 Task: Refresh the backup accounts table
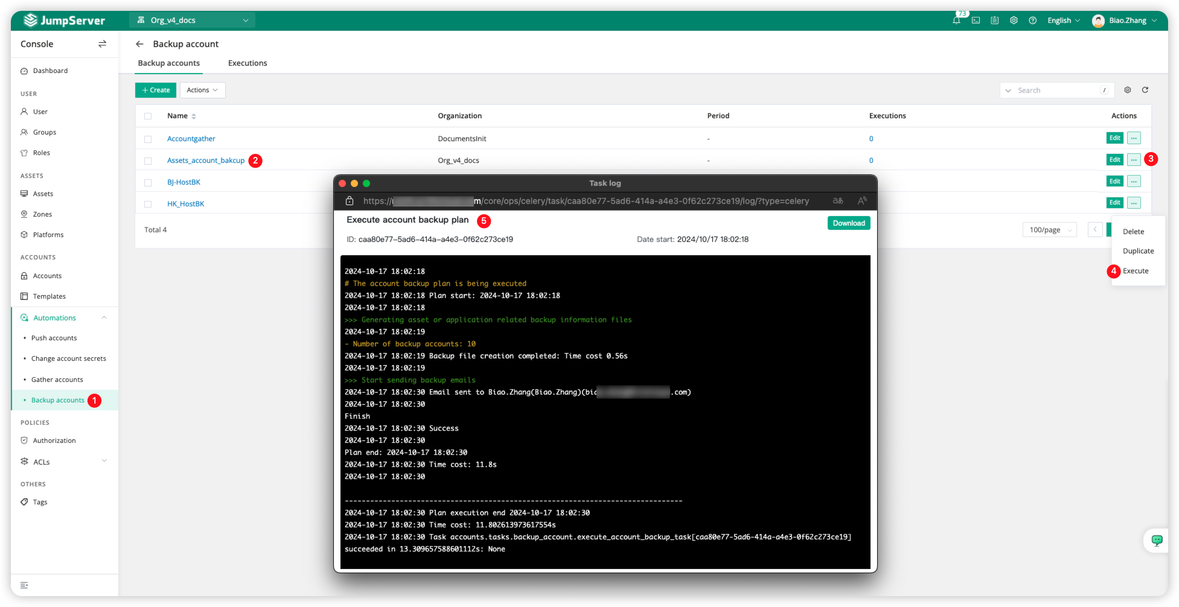pos(1145,90)
